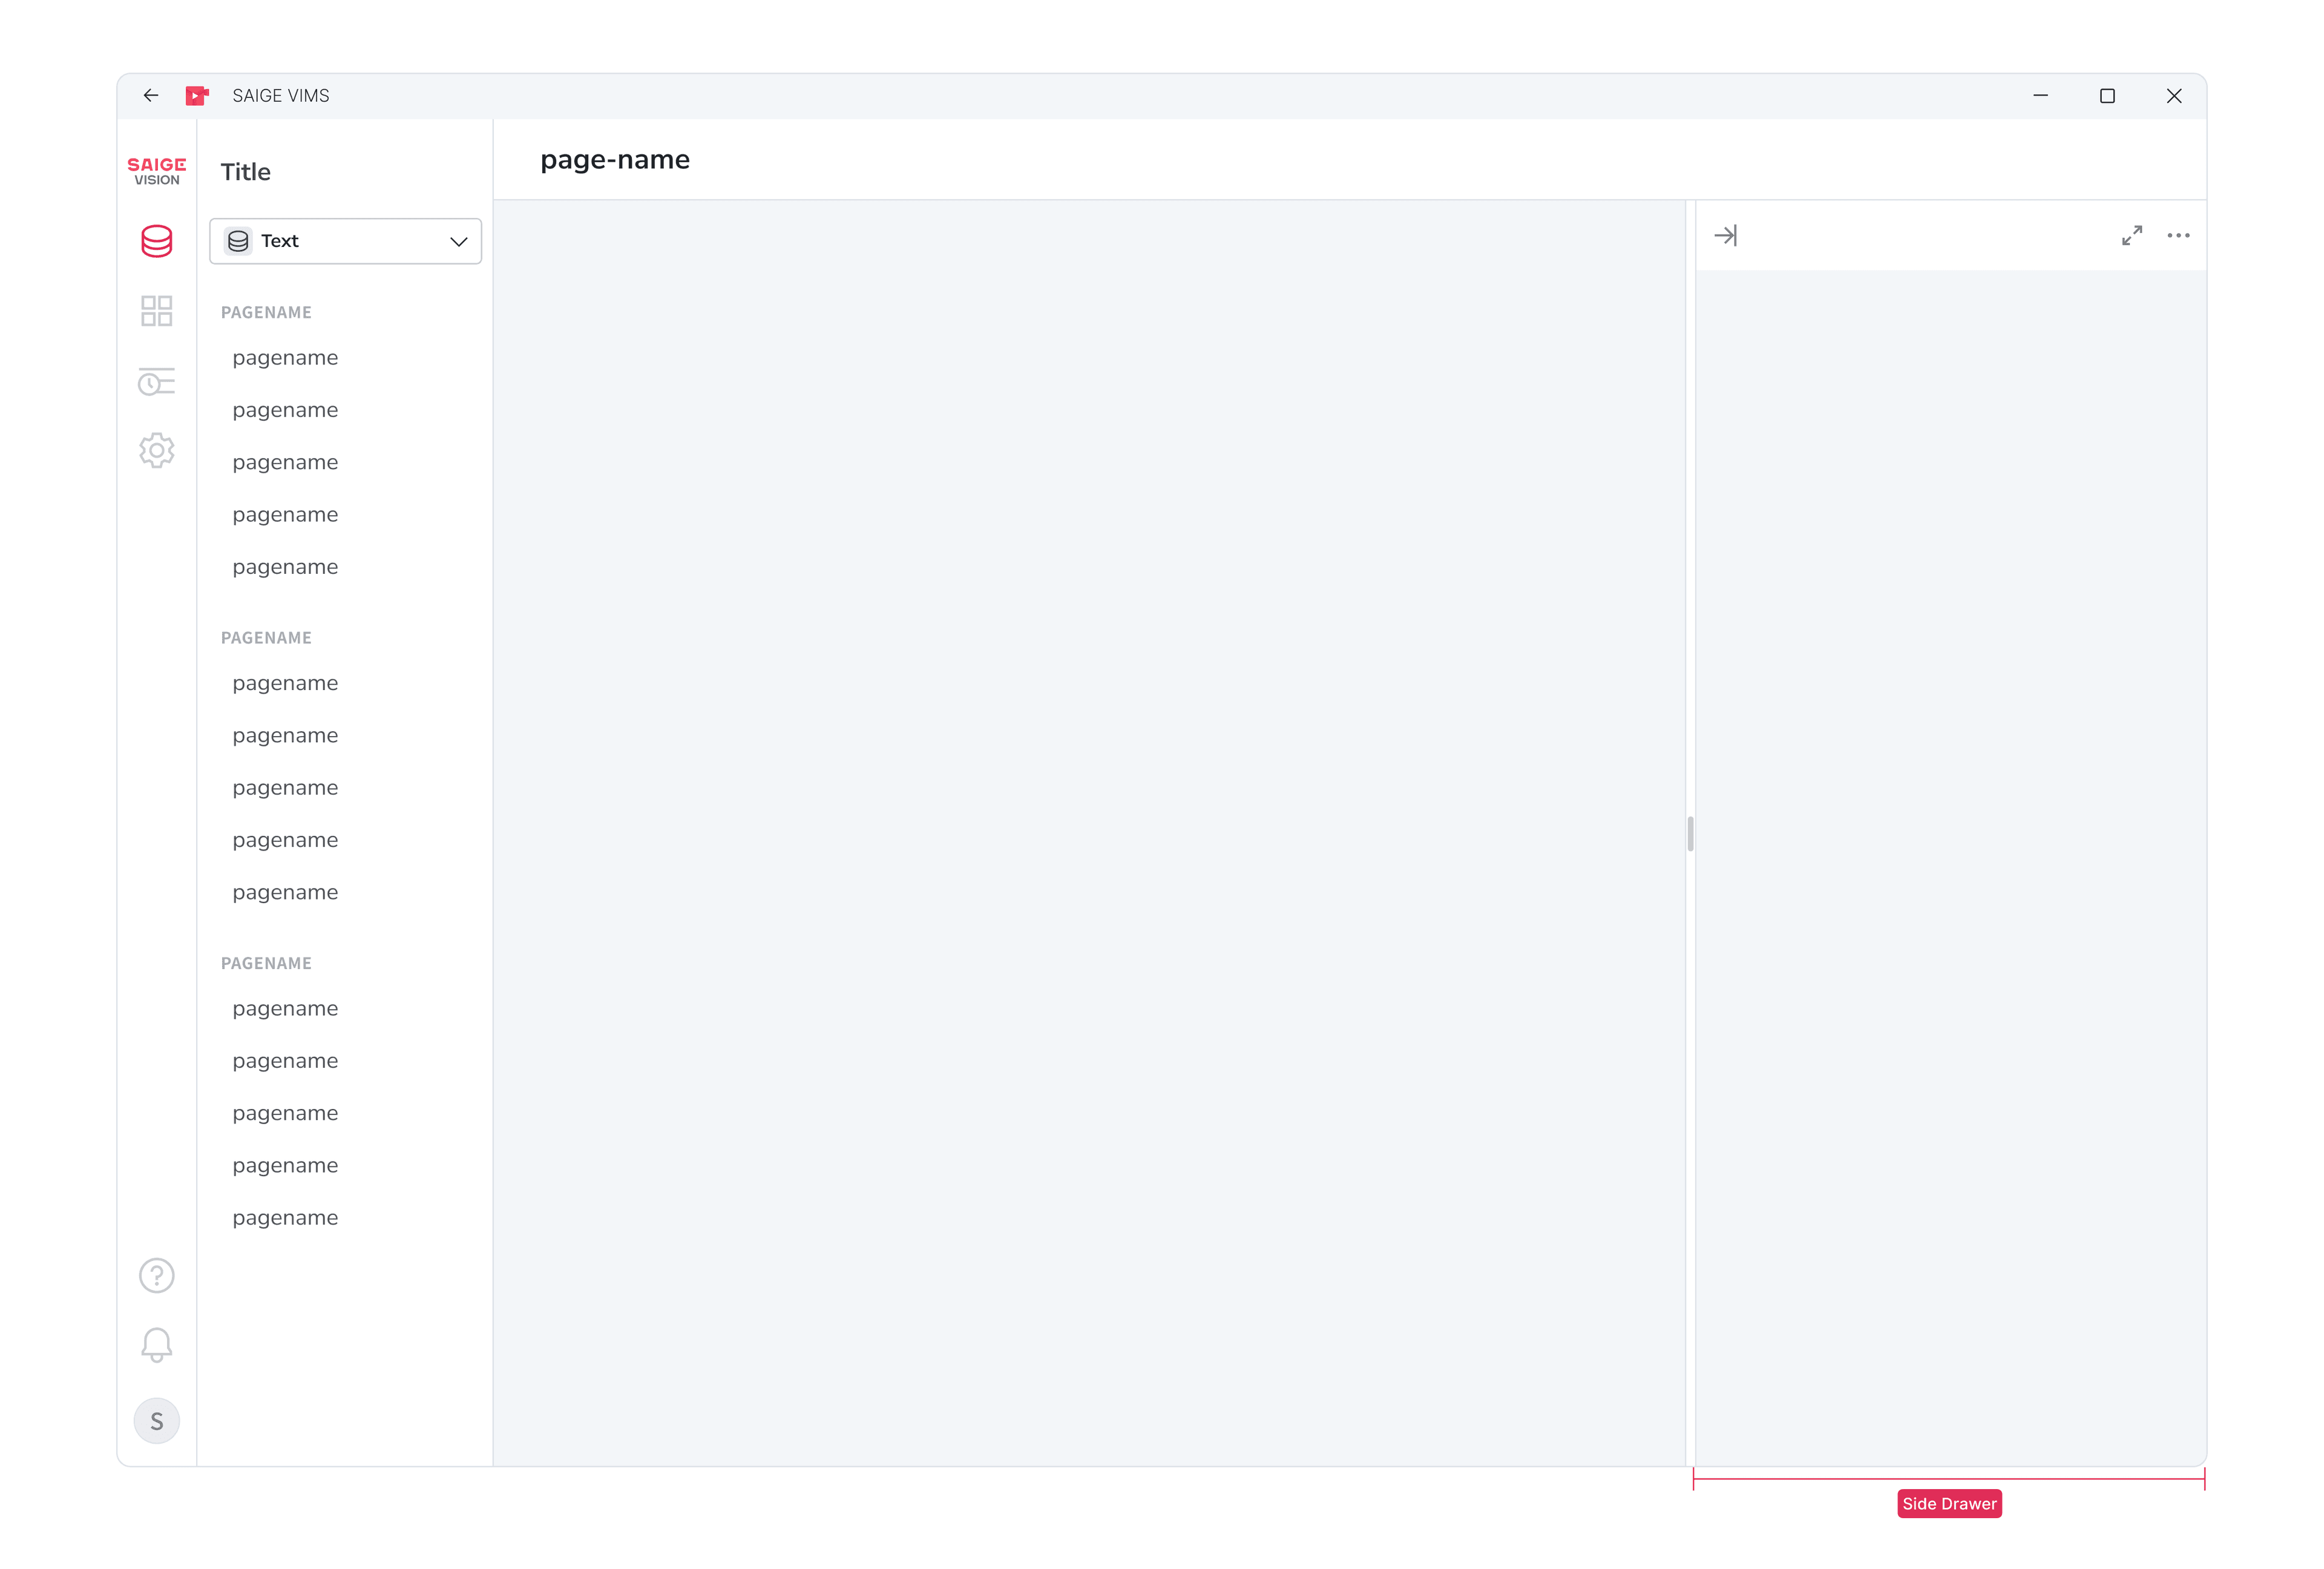Click the side drawer resize handle
The height and width of the screenshot is (1569, 2324).
point(1691,834)
